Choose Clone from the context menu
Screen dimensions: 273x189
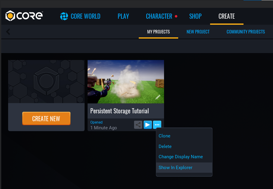(x=165, y=136)
